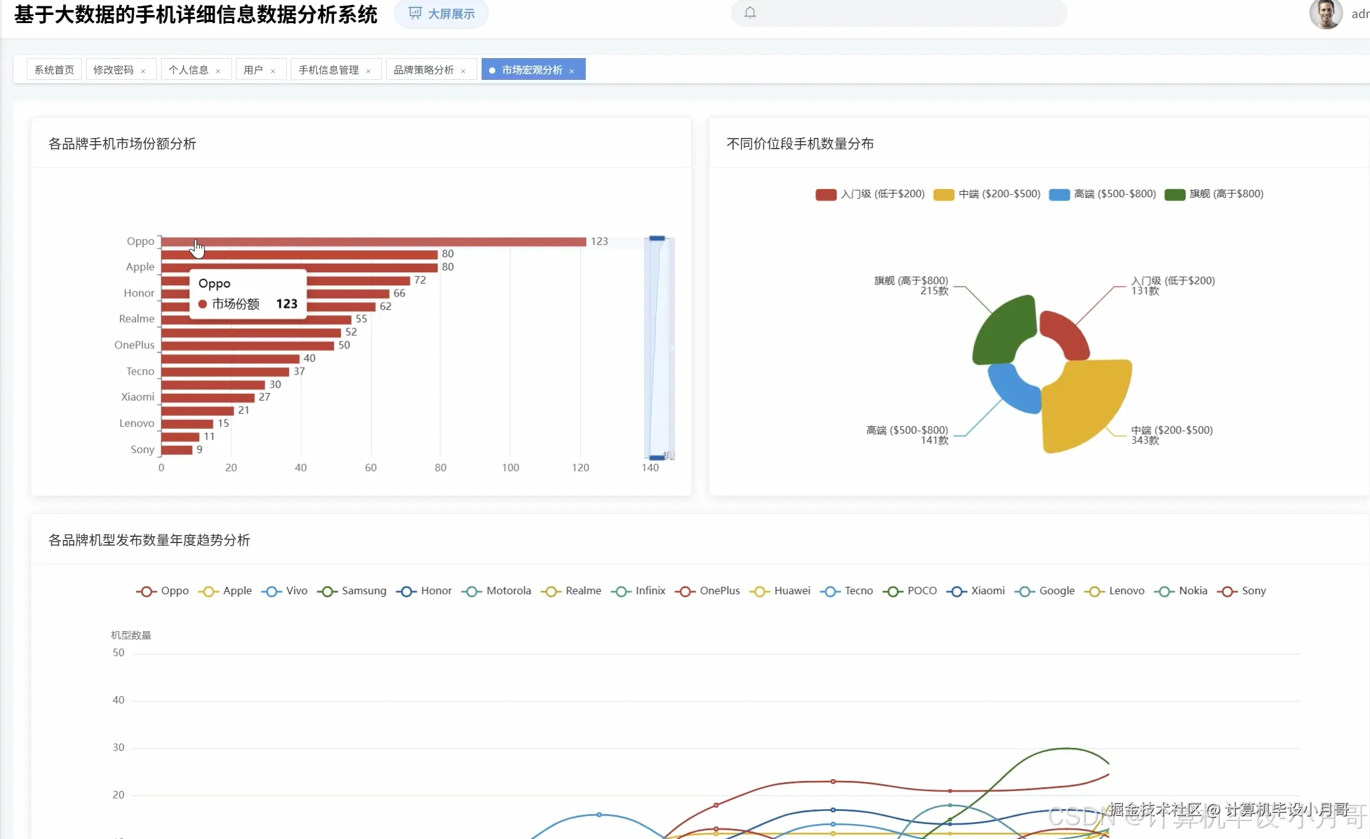Close the 手机信息管理 tab
Viewport: 1370px width, 839px height.
coord(368,71)
